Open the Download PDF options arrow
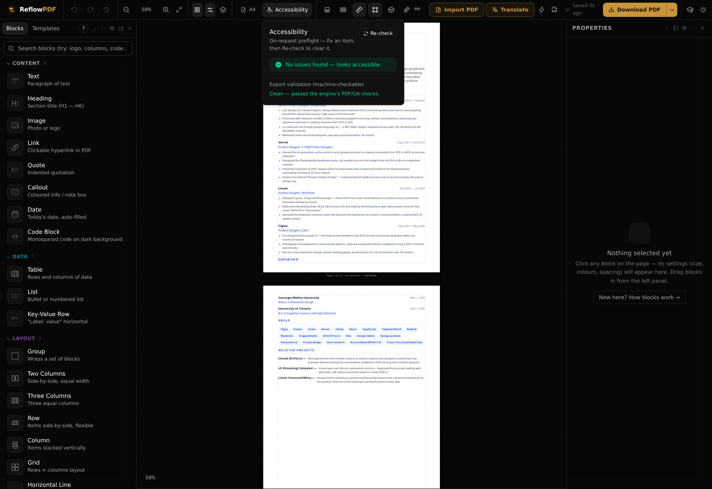Image resolution: width=712 pixels, height=489 pixels. 672,9
